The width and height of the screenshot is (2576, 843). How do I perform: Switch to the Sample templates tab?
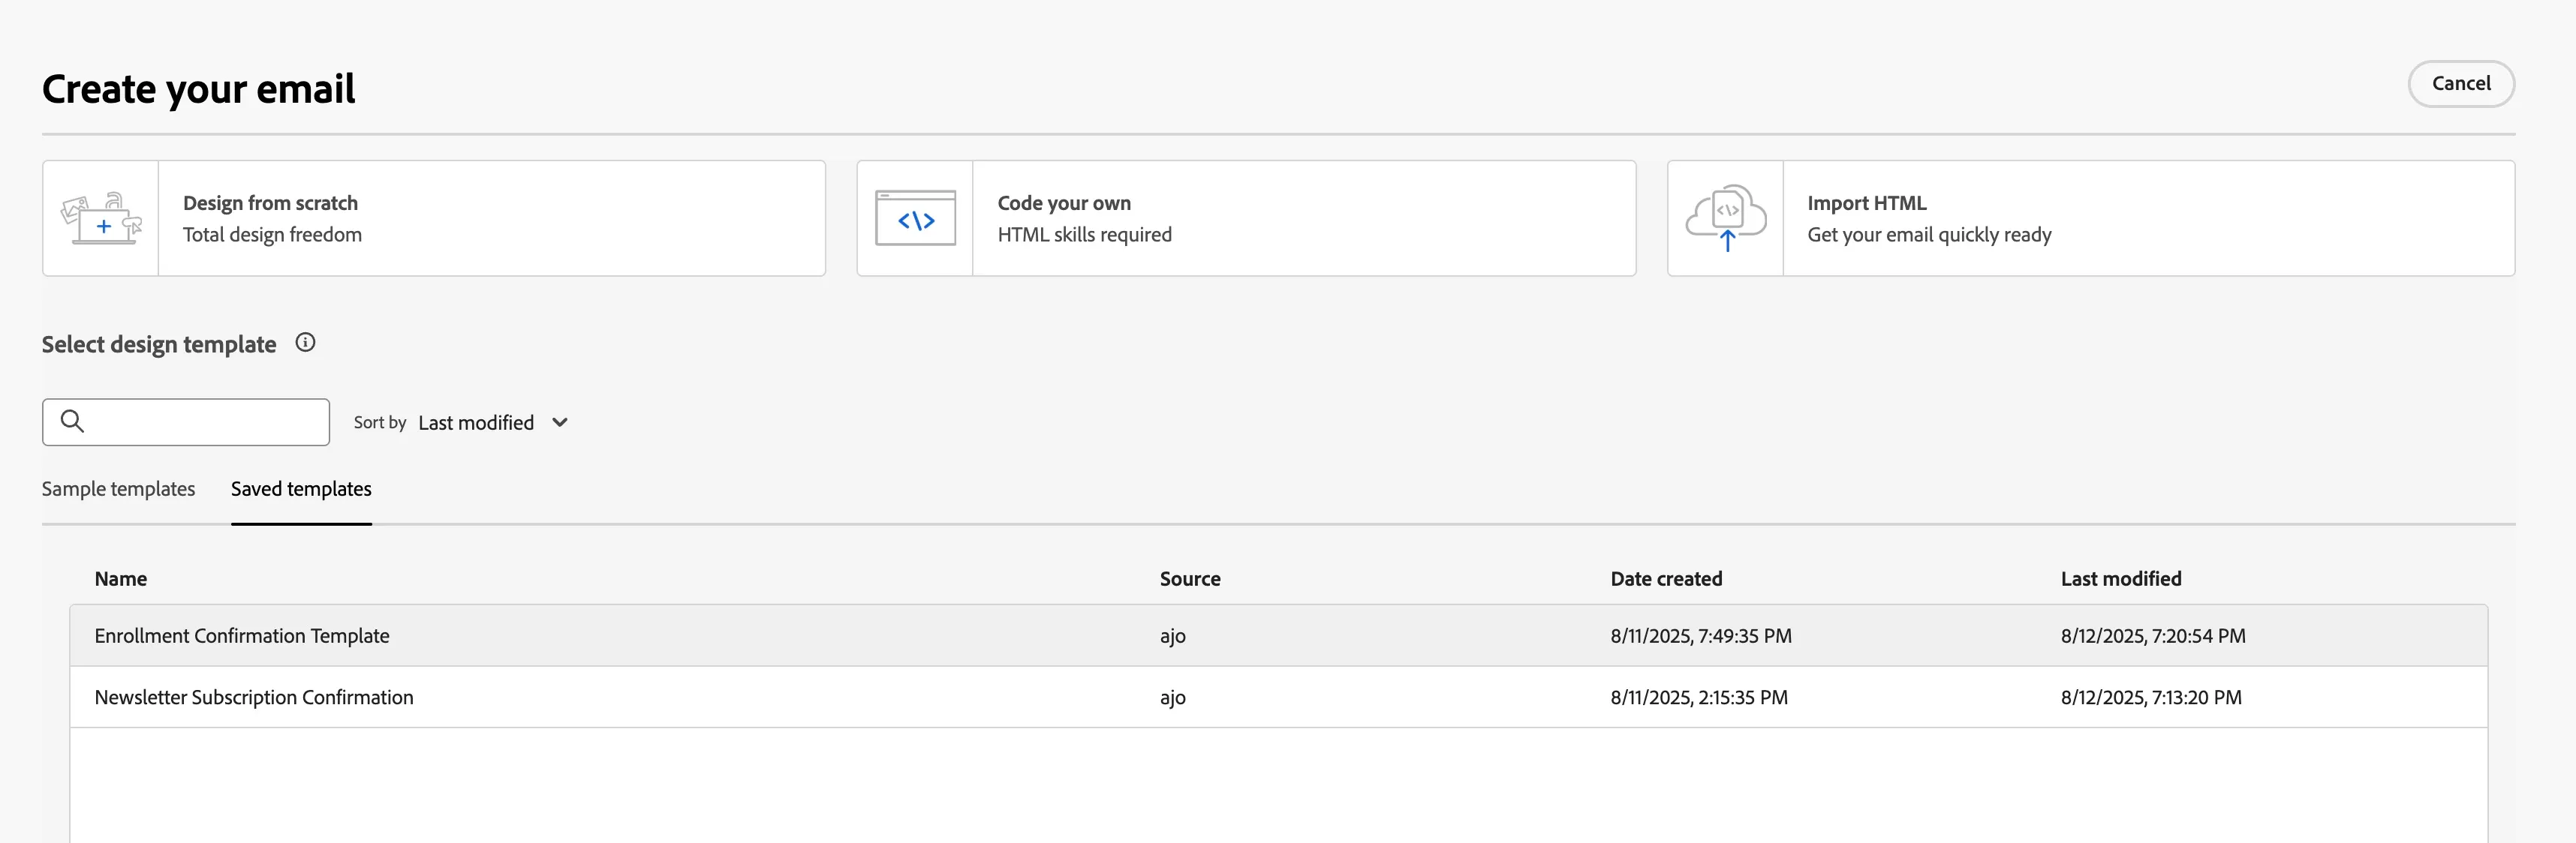[x=118, y=488]
